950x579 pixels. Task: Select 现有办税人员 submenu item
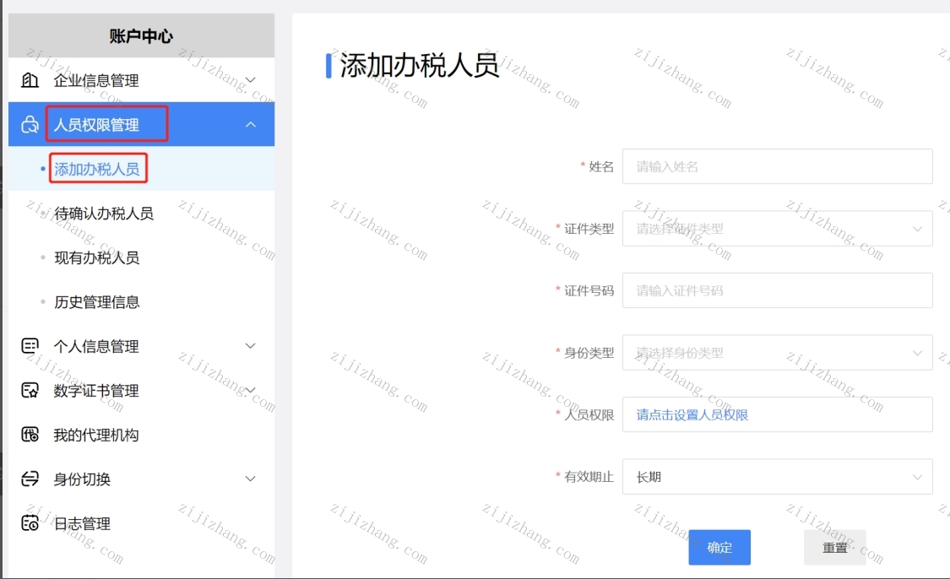141,257
